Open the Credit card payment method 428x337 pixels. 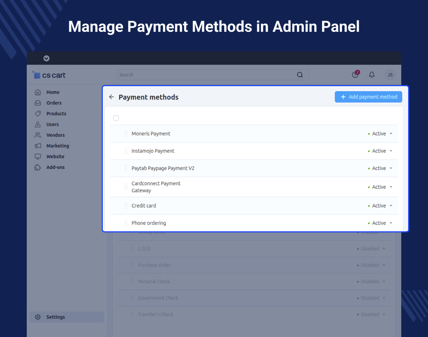tap(144, 206)
